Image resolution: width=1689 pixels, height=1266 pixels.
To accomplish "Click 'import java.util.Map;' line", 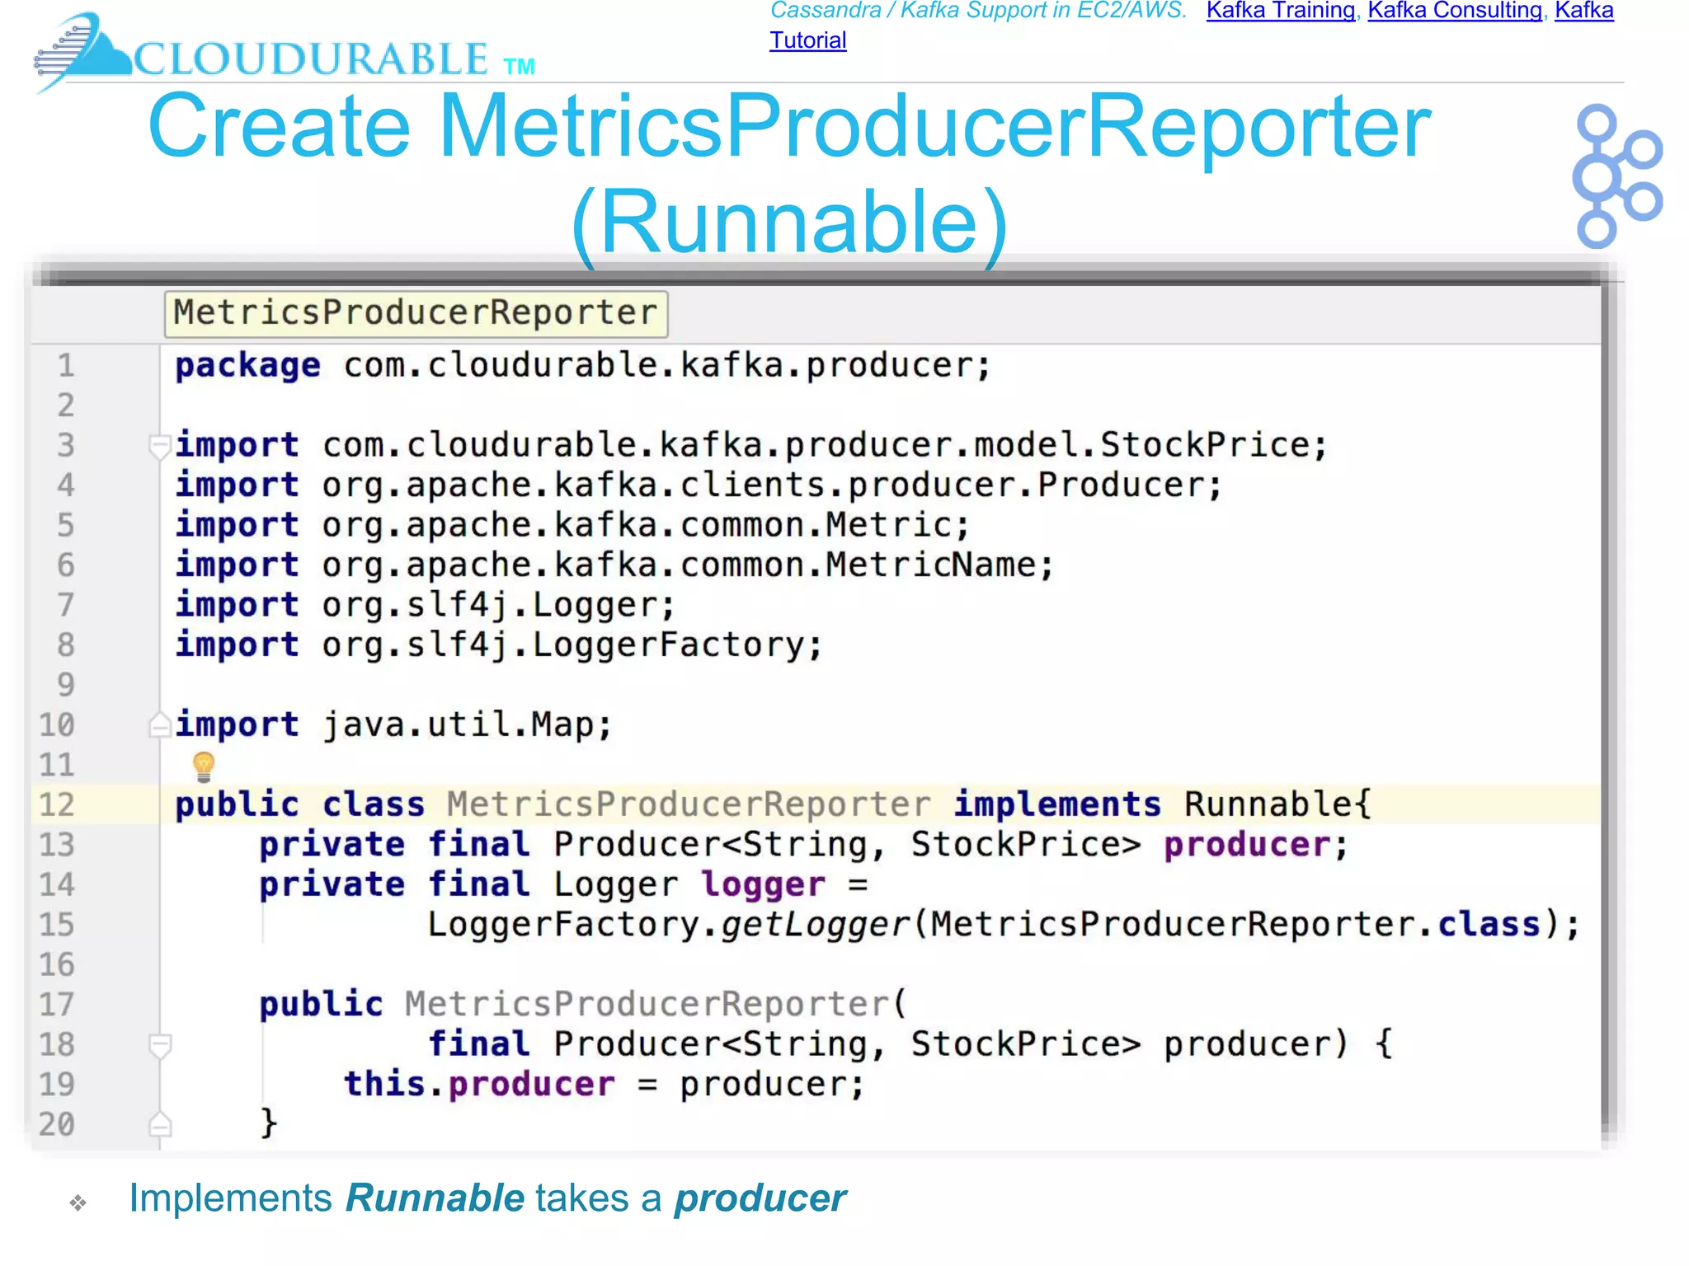I will (x=393, y=725).
